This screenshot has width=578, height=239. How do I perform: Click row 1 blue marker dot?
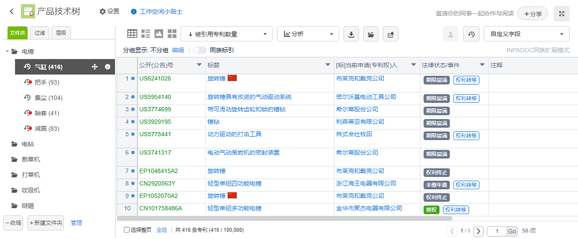click(133, 78)
